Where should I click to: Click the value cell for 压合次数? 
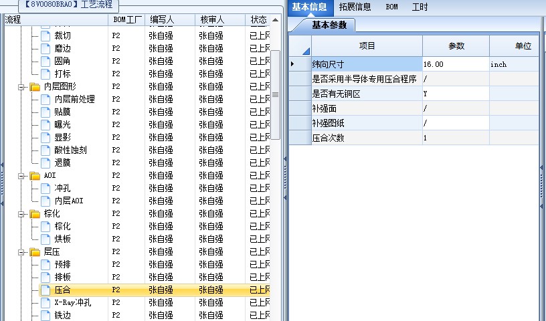pos(456,138)
